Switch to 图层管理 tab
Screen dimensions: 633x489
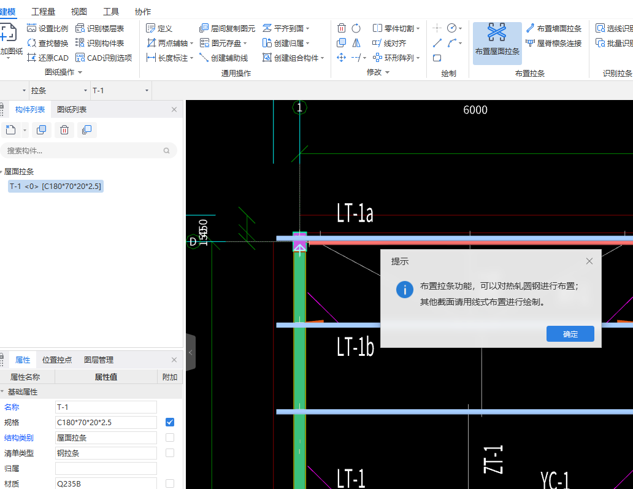click(99, 360)
